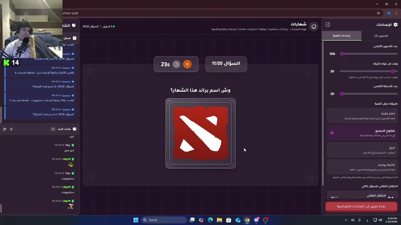Open network display tray icon
Image resolution: width=401 pixels, height=225 pixels.
point(375,220)
